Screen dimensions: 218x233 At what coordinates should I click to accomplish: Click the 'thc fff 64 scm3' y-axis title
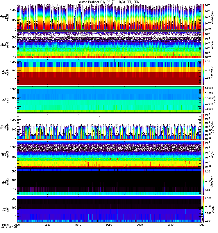click(x=5, y=154)
